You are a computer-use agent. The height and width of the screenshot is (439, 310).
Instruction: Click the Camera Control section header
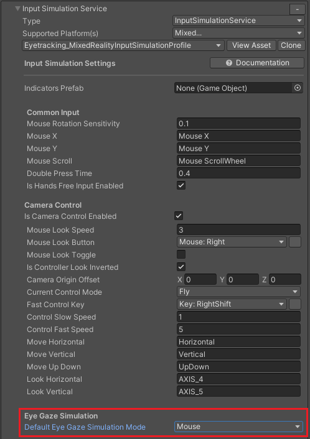pyautogui.click(x=53, y=205)
